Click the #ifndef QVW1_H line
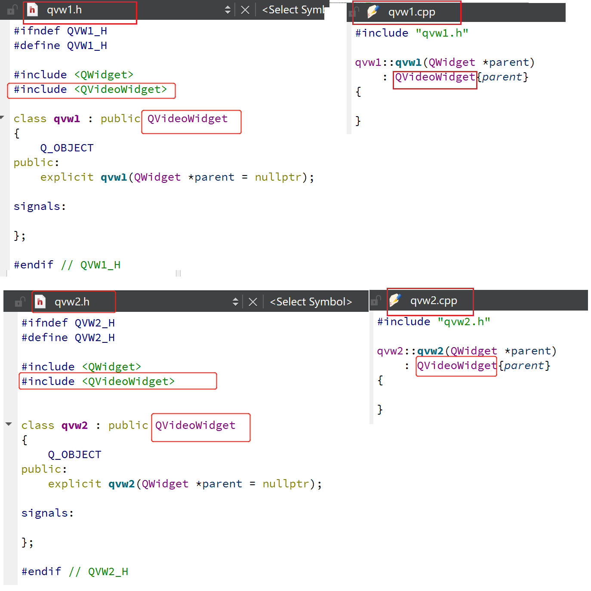 click(x=61, y=31)
